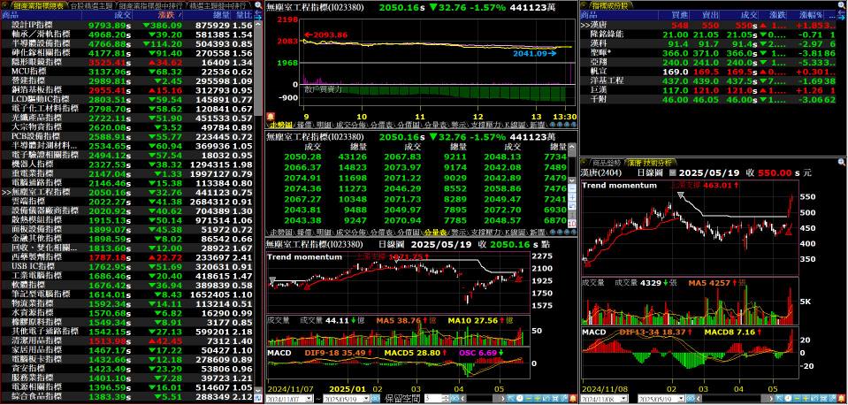Click the DIF13-34 18.37 label in 漢唐 chart

[x=656, y=332]
